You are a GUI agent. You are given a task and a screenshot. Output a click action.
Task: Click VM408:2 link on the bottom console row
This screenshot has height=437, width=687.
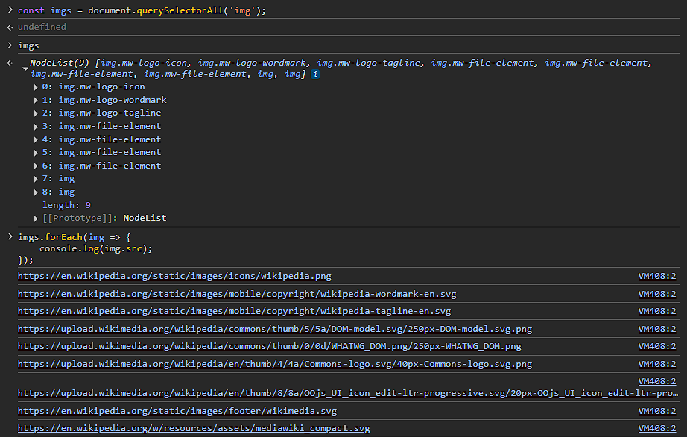tap(657, 428)
